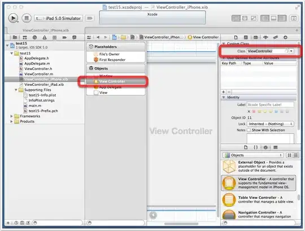Click the project icon in the jump bar

click(114, 37)
